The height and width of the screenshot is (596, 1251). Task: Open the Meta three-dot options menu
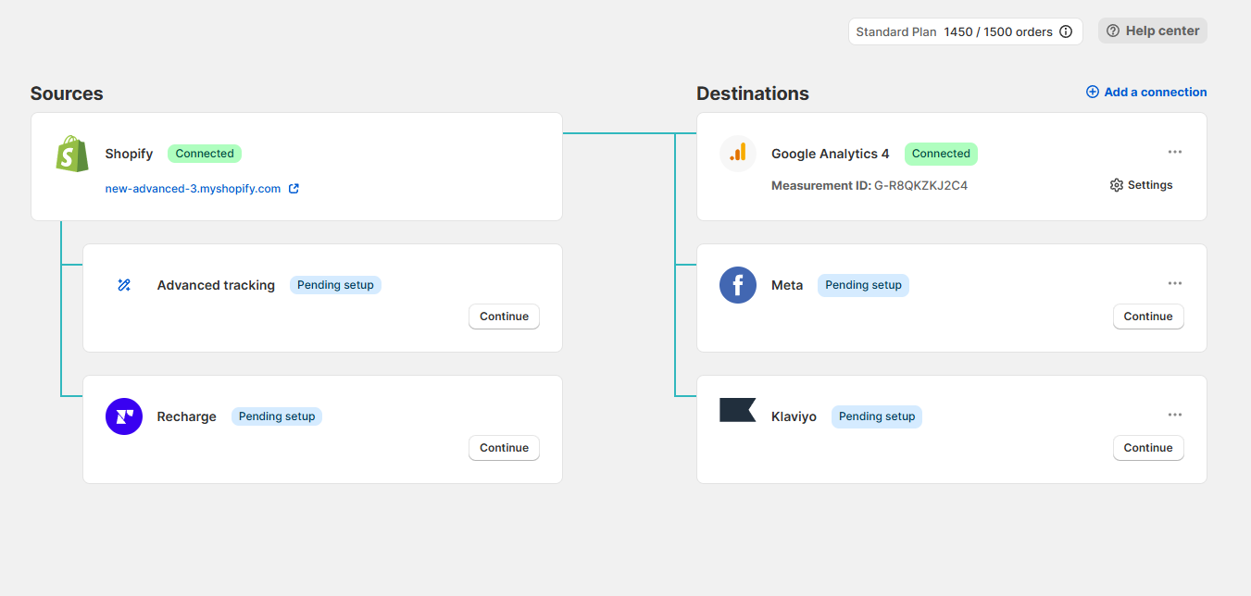(x=1175, y=283)
